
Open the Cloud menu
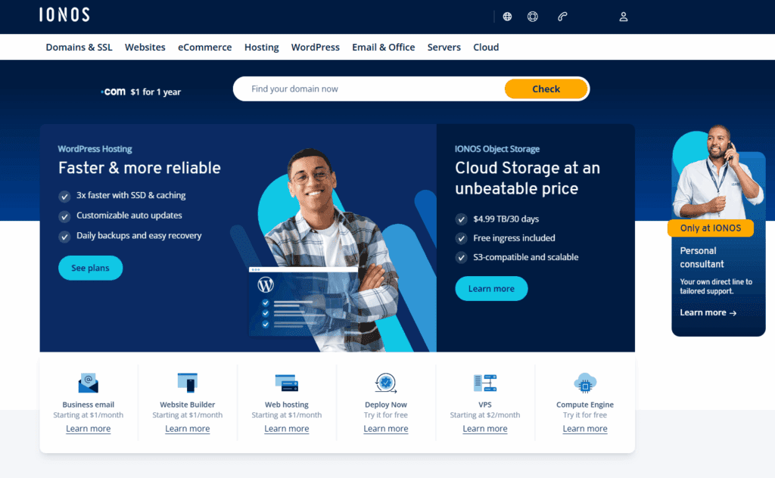(x=486, y=48)
